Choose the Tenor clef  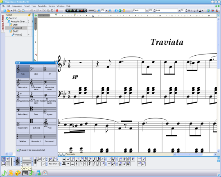click(36, 112)
